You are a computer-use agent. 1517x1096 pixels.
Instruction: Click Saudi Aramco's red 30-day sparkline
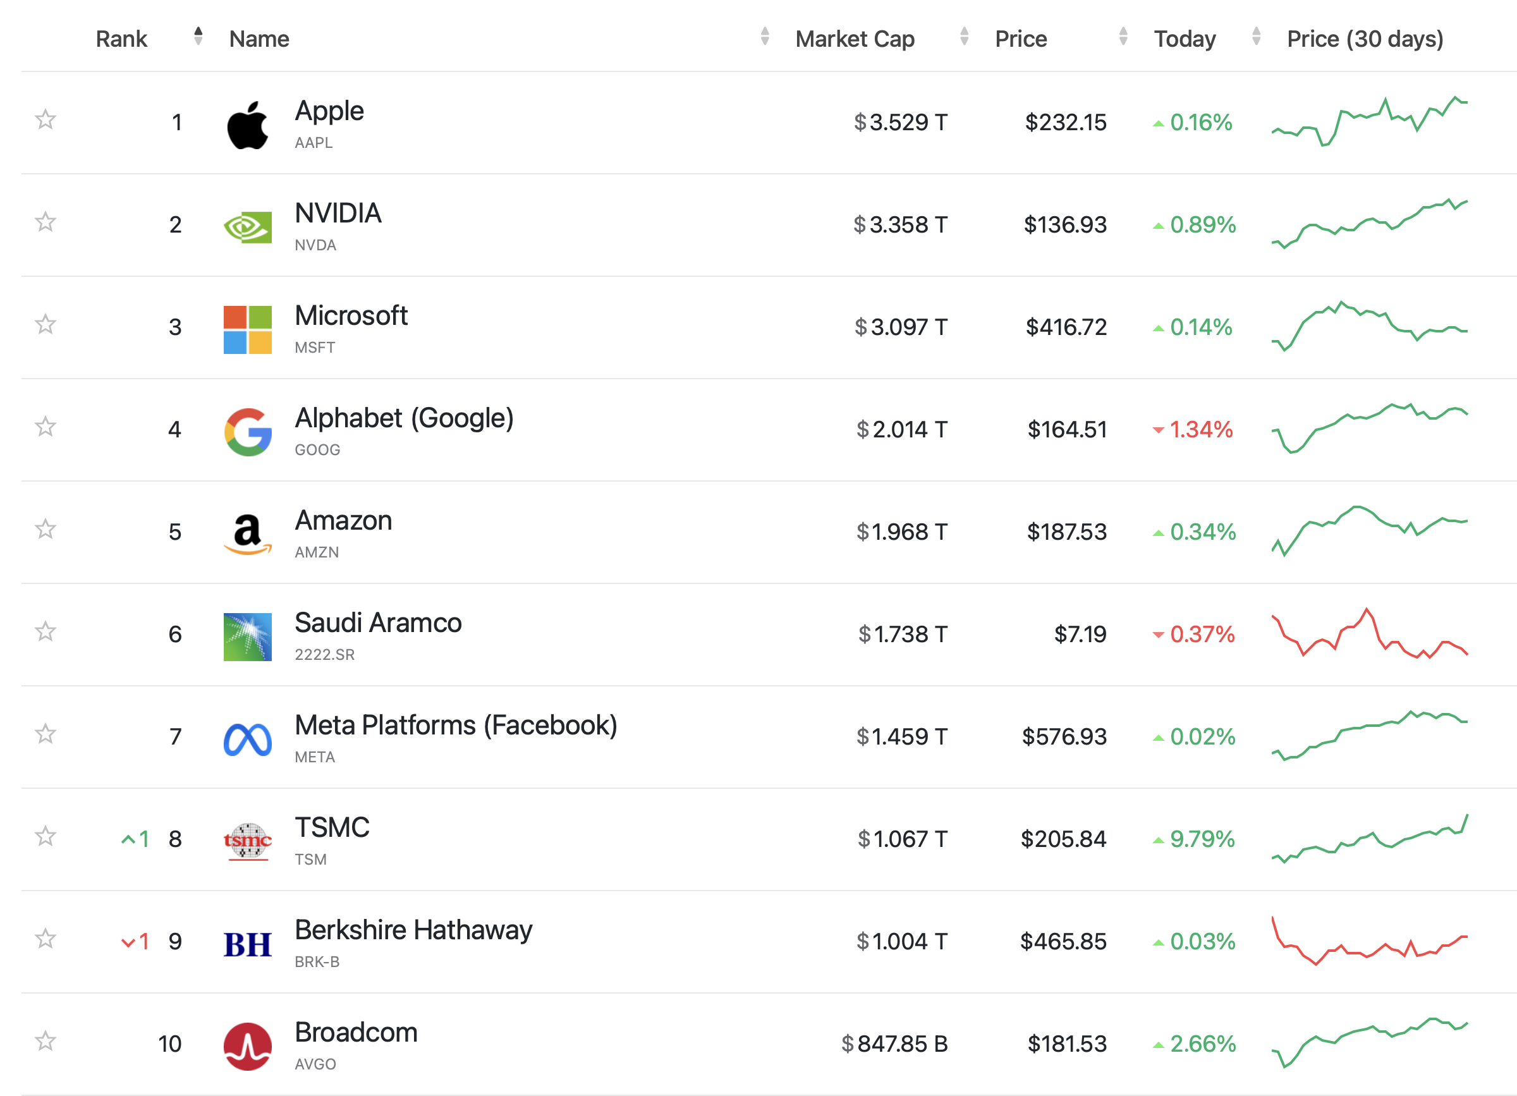tap(1369, 634)
